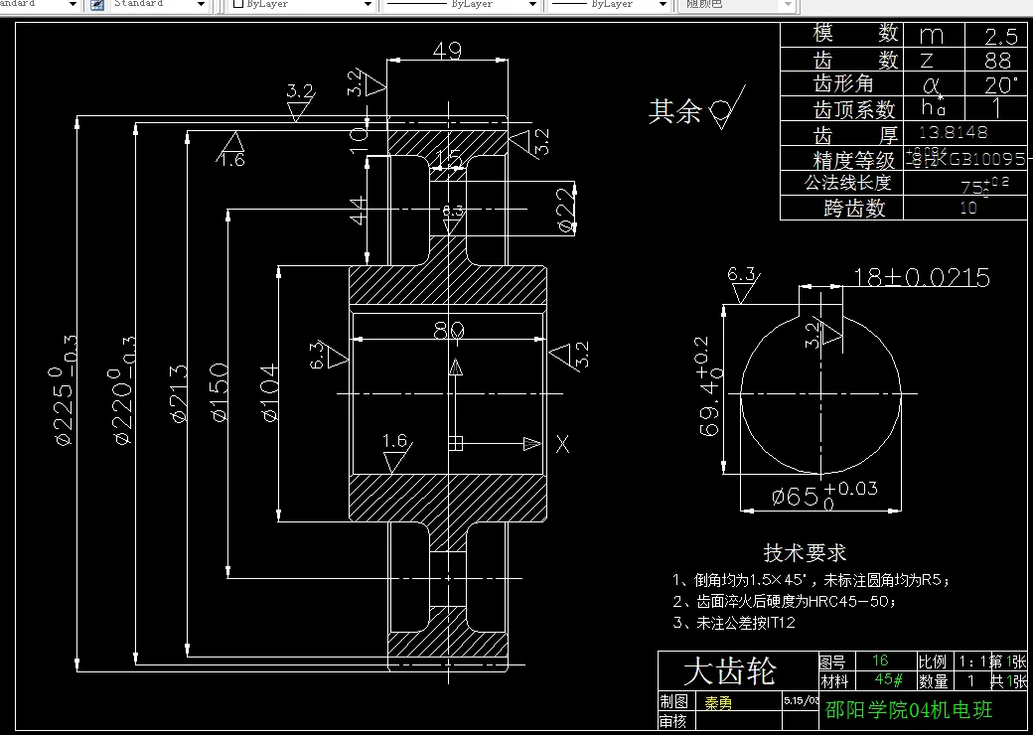Select the 75 base tangent length value
1033x735 pixels.
click(x=985, y=187)
